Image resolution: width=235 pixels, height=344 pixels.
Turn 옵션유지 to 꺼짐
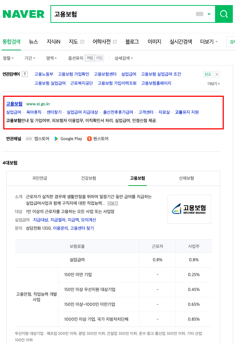coord(90,58)
